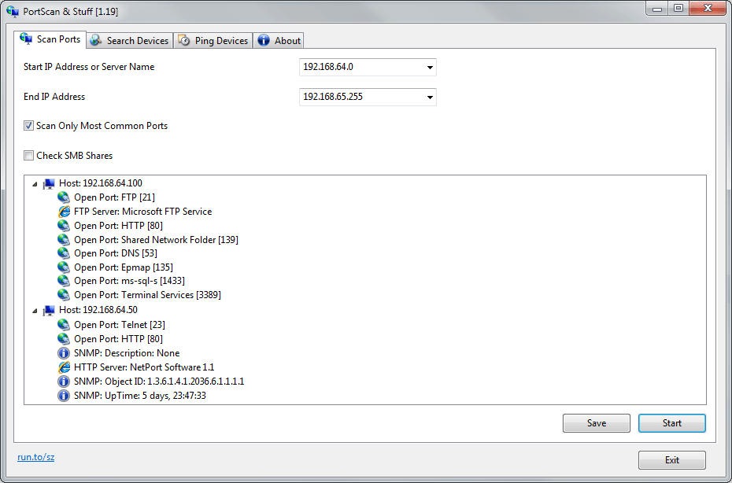Click the globe icon beside Telnet port 23

click(x=64, y=324)
